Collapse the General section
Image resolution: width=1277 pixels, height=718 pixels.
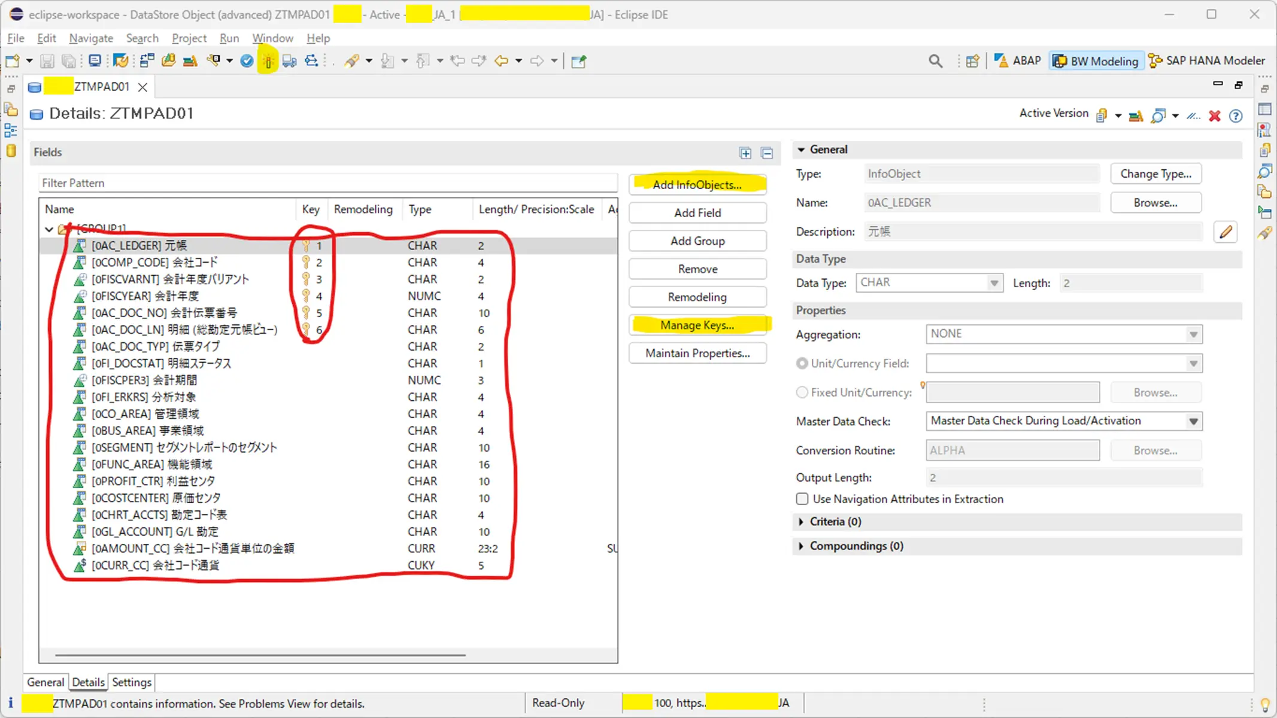pos(801,150)
